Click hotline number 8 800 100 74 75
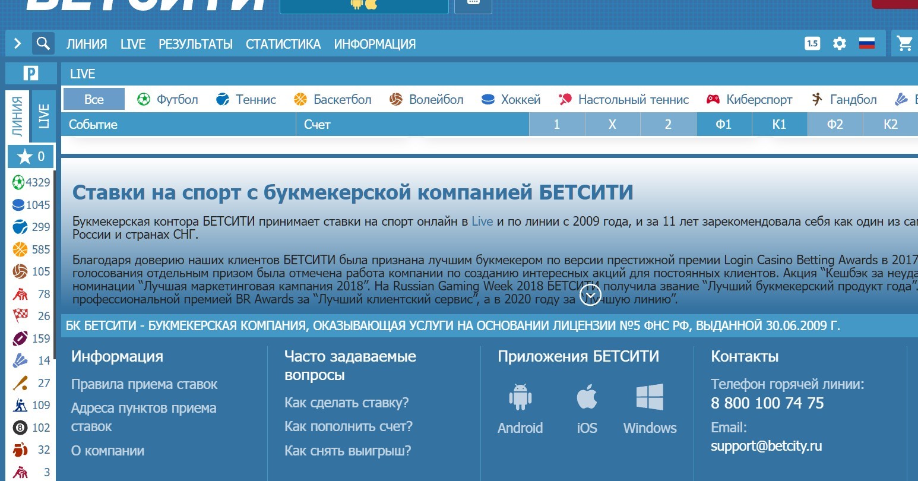 coord(767,403)
